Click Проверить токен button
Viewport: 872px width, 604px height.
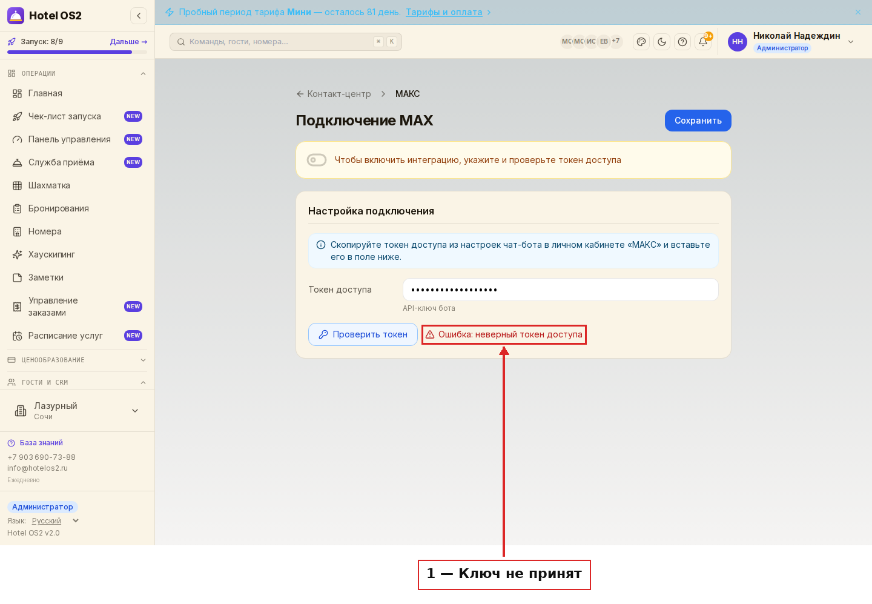[363, 334]
